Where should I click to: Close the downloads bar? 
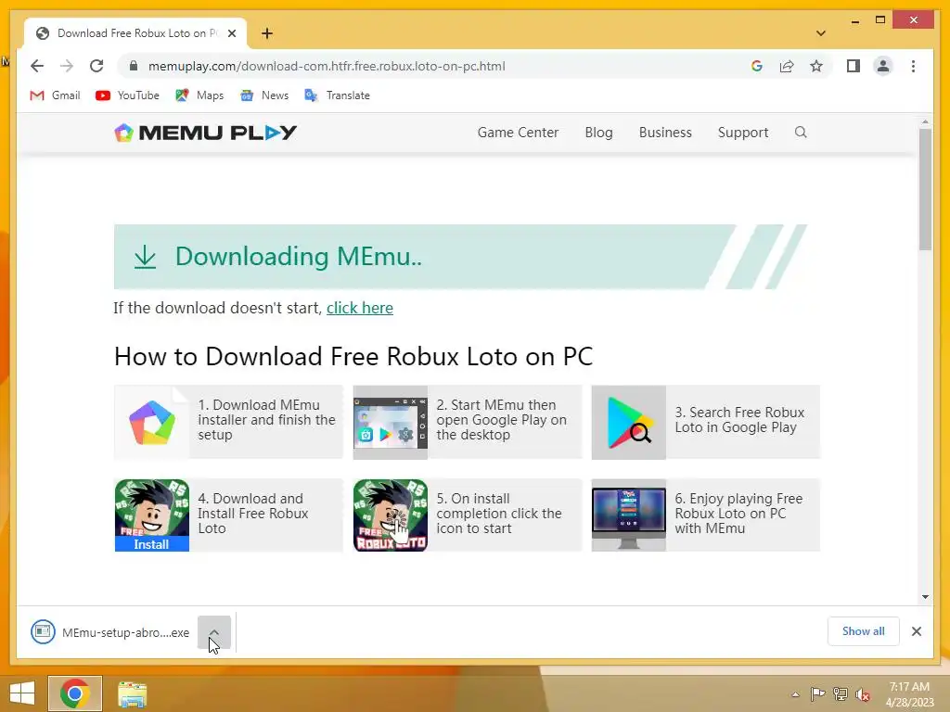916,631
